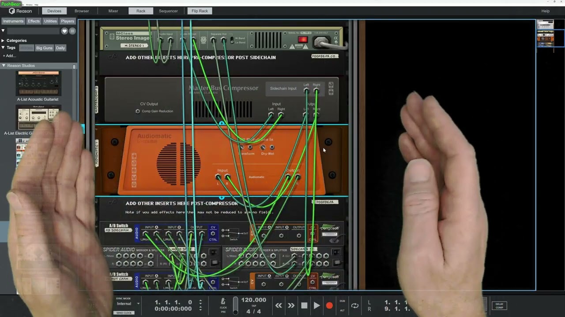Start playback with the Play button
This screenshot has width=565, height=317.
pos(316,305)
